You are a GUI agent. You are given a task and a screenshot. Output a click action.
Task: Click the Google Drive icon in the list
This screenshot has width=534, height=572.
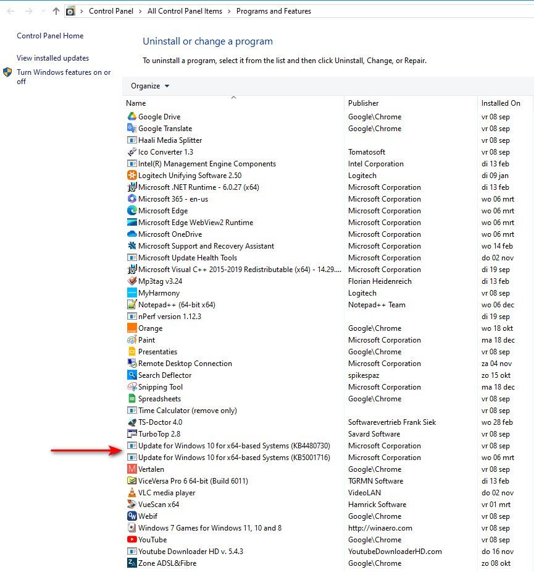pos(131,117)
